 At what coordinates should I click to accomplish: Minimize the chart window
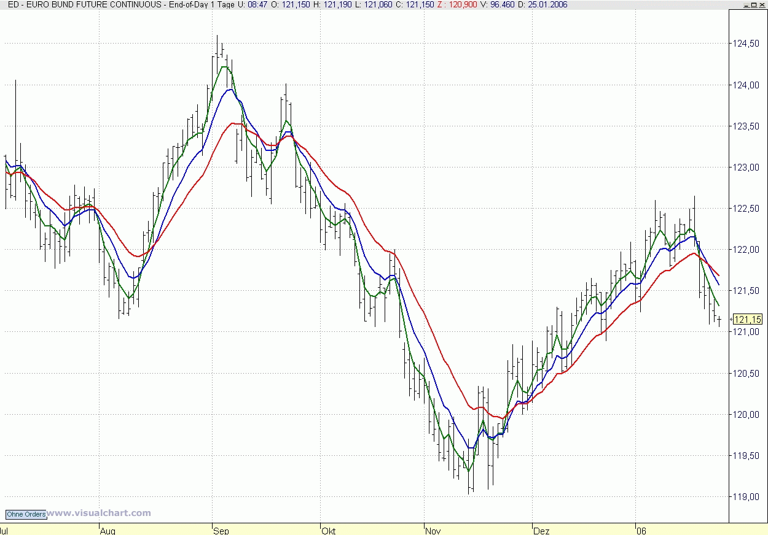(746, 4)
